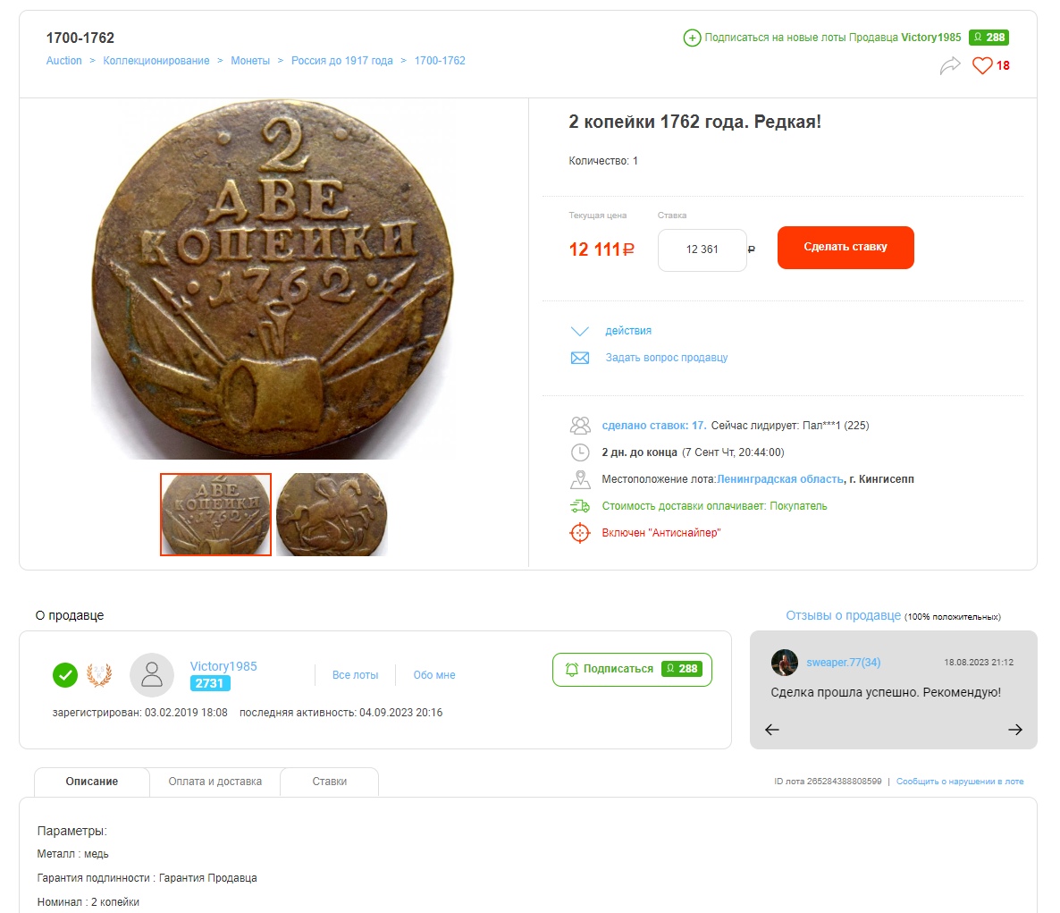Switch to the 'Ставки' tab
The image size is (1060, 913).
[x=330, y=782]
